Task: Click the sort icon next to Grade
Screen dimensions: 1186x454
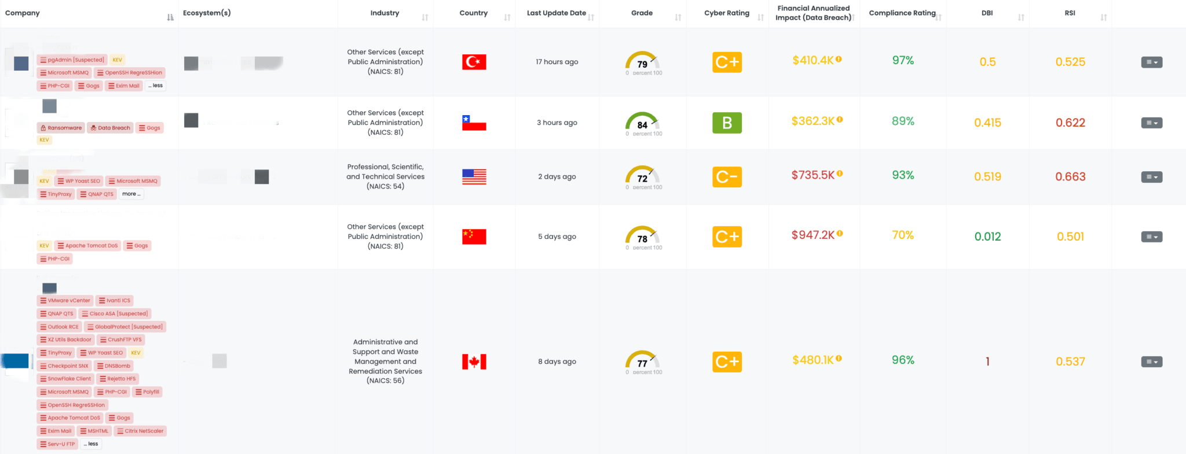Action: pyautogui.click(x=678, y=17)
